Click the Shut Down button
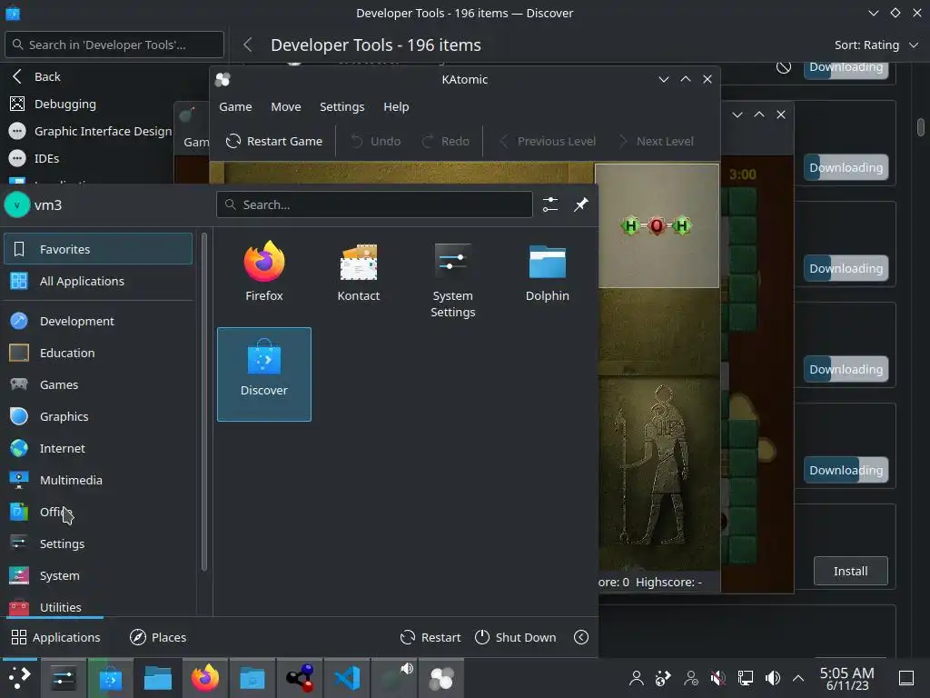Image resolution: width=930 pixels, height=698 pixels. click(x=516, y=637)
